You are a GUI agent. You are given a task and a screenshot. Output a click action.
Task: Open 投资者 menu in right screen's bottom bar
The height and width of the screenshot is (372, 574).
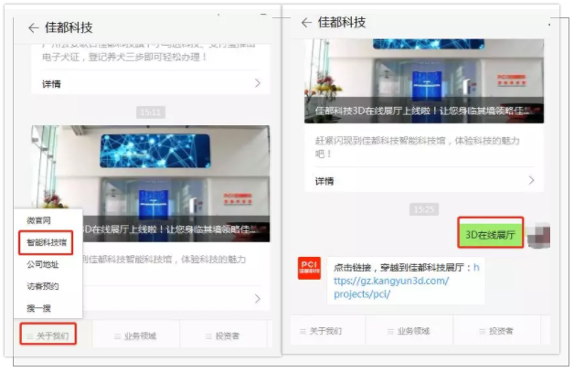tap(499, 331)
